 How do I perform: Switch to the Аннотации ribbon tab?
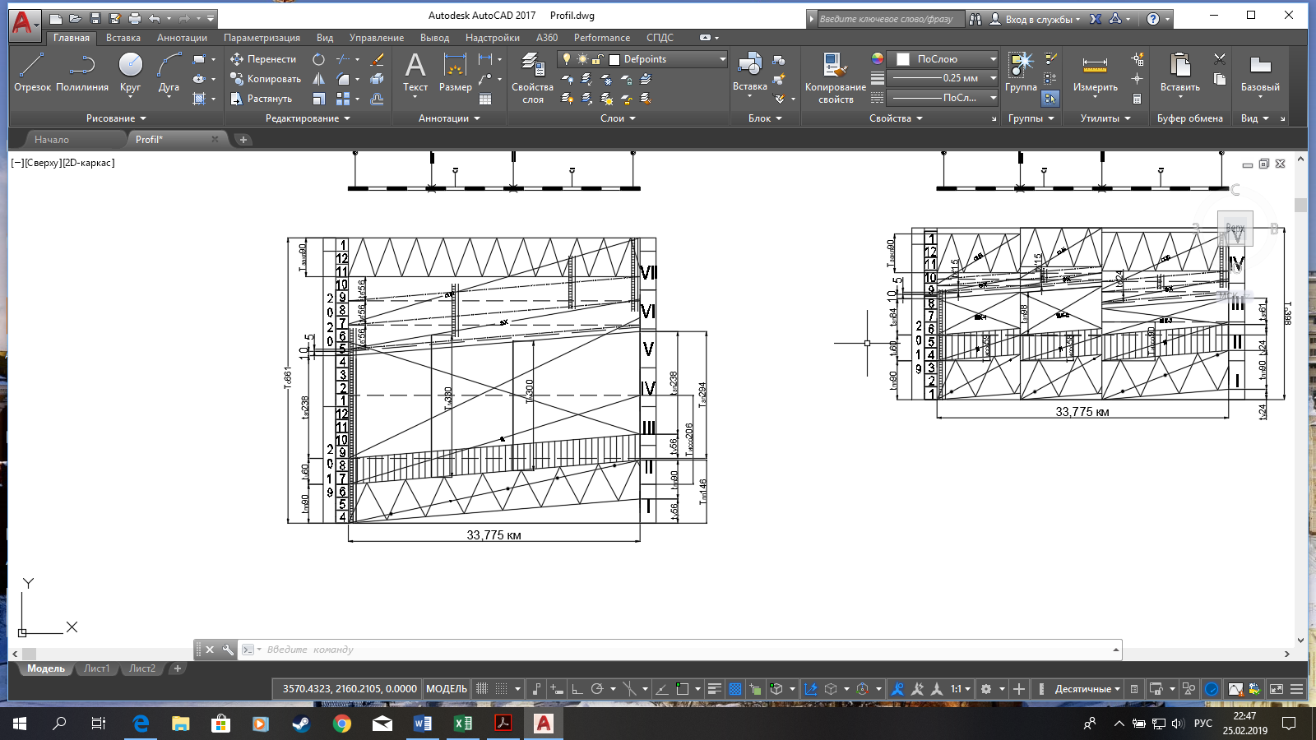182,38
